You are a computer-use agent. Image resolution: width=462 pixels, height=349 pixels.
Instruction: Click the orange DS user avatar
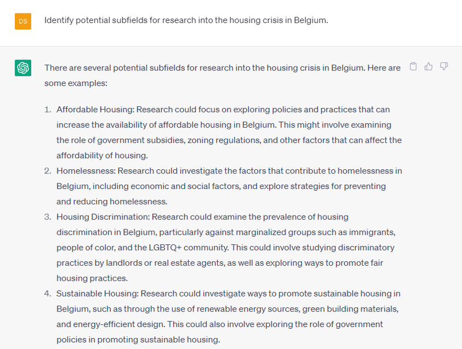point(23,21)
